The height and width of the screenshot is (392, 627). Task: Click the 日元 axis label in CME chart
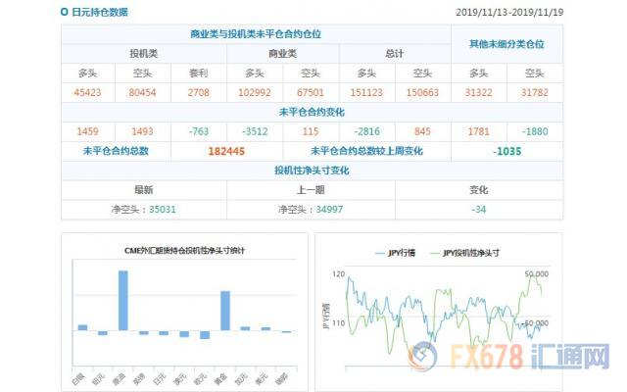click(159, 378)
